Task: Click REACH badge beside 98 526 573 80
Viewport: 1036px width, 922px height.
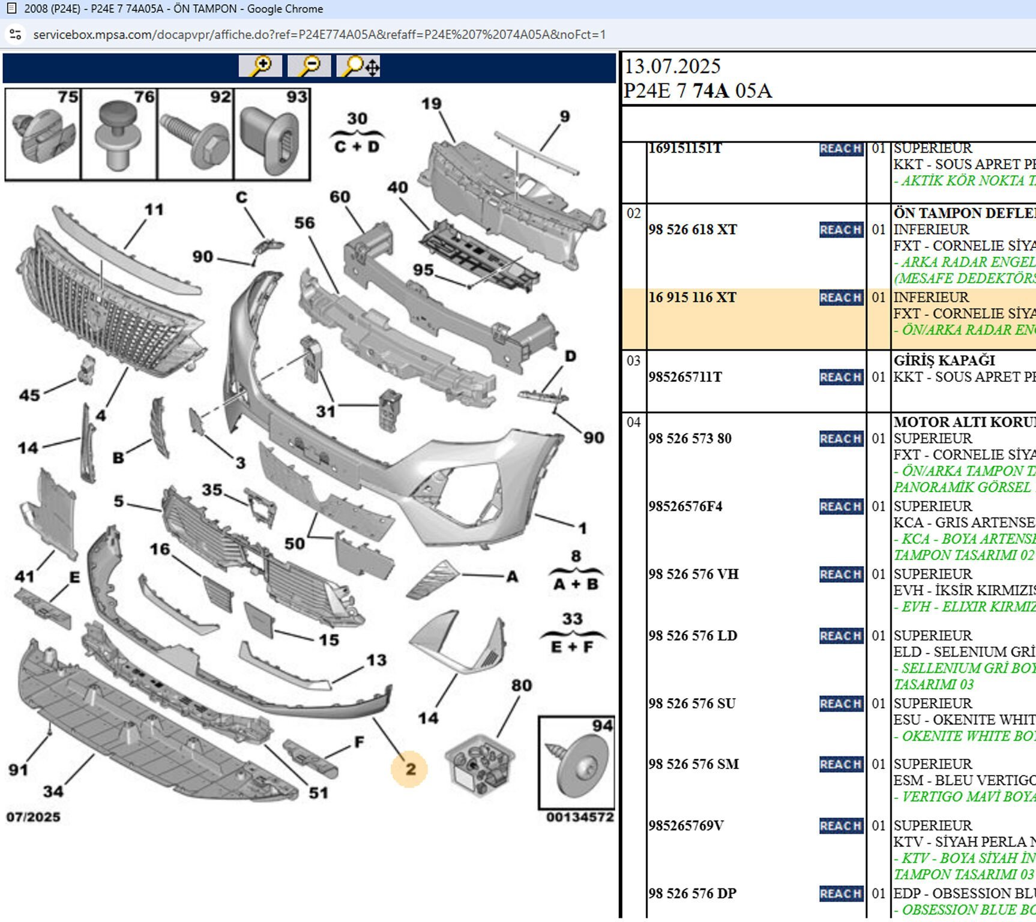Action: coord(840,439)
